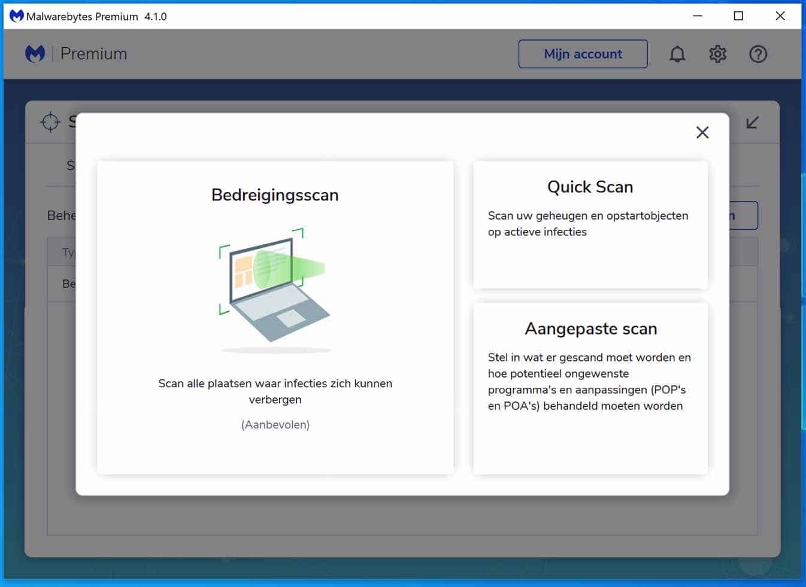
Task: Click the 'Scan uw geheugen en opstartobjecten' text
Action: click(588, 224)
